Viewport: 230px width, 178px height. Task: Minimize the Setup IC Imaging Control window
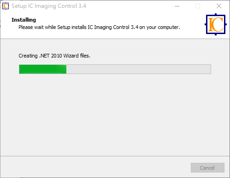pyautogui.click(x=177, y=6)
